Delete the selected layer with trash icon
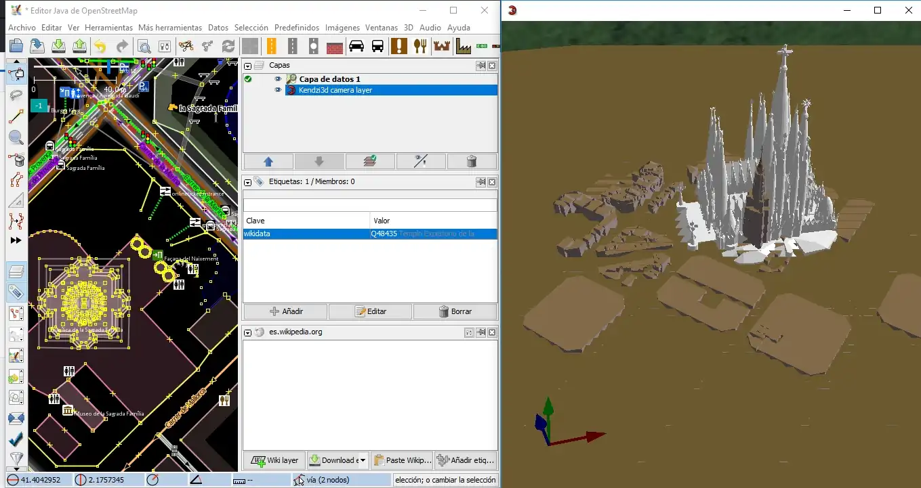The height and width of the screenshot is (488, 921). pos(472,161)
